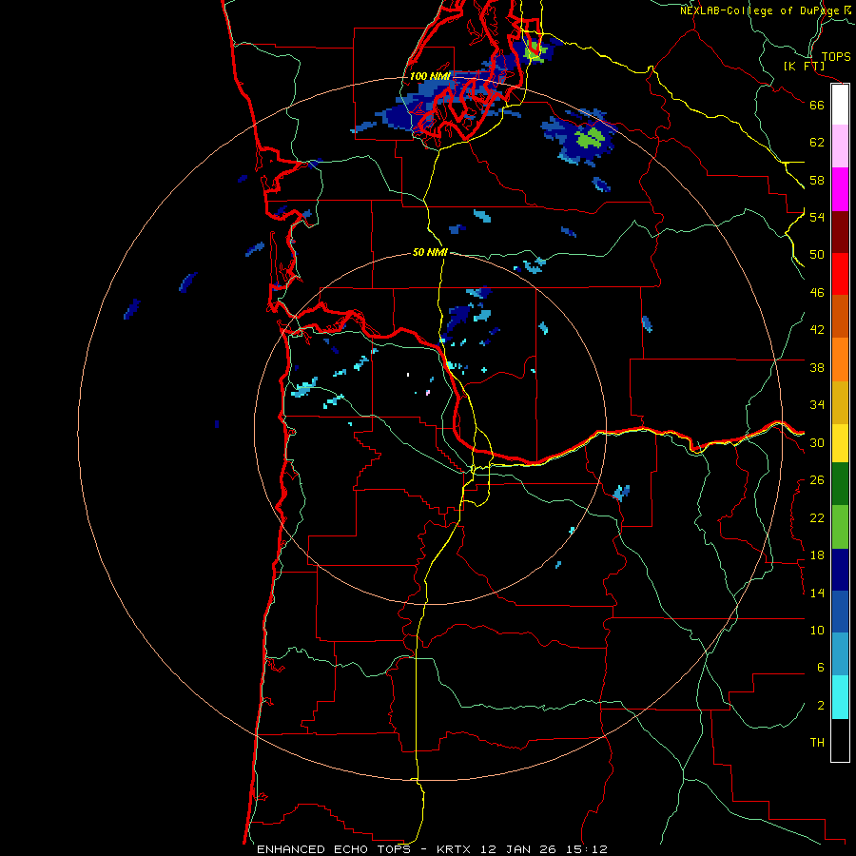
Task: Click the legend value "62"
Action: 817,143
